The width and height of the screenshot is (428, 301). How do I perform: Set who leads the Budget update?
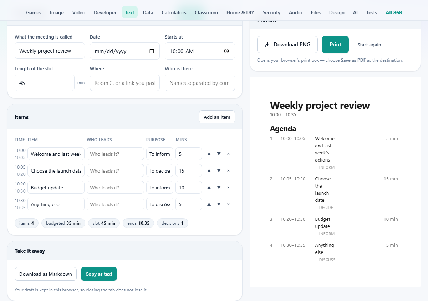115,188
